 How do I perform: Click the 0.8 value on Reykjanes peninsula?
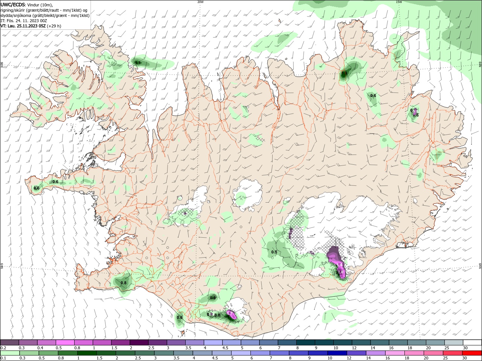click(x=124, y=283)
